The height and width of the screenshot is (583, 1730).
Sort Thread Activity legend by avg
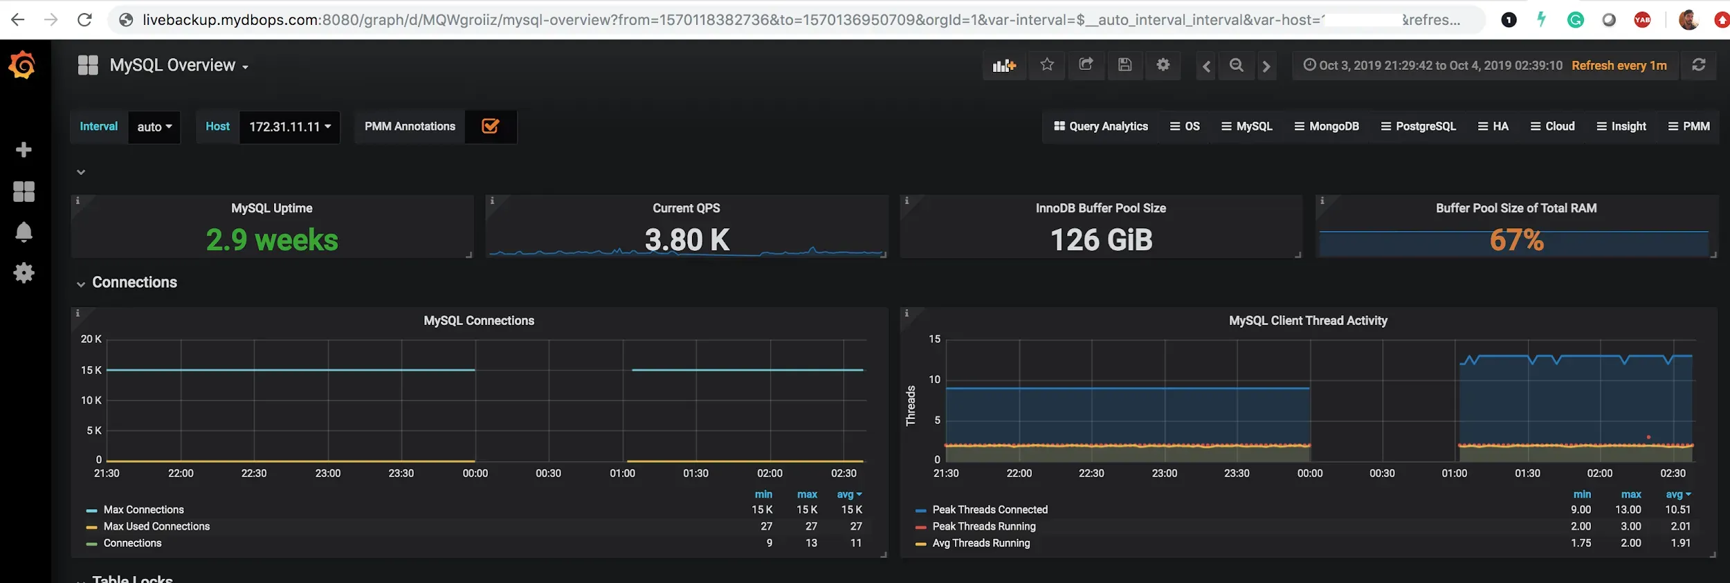point(1678,494)
